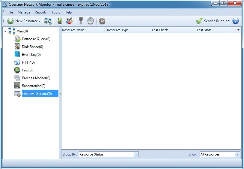
Task: Collapse the Main tree node
Action: tap(5, 31)
